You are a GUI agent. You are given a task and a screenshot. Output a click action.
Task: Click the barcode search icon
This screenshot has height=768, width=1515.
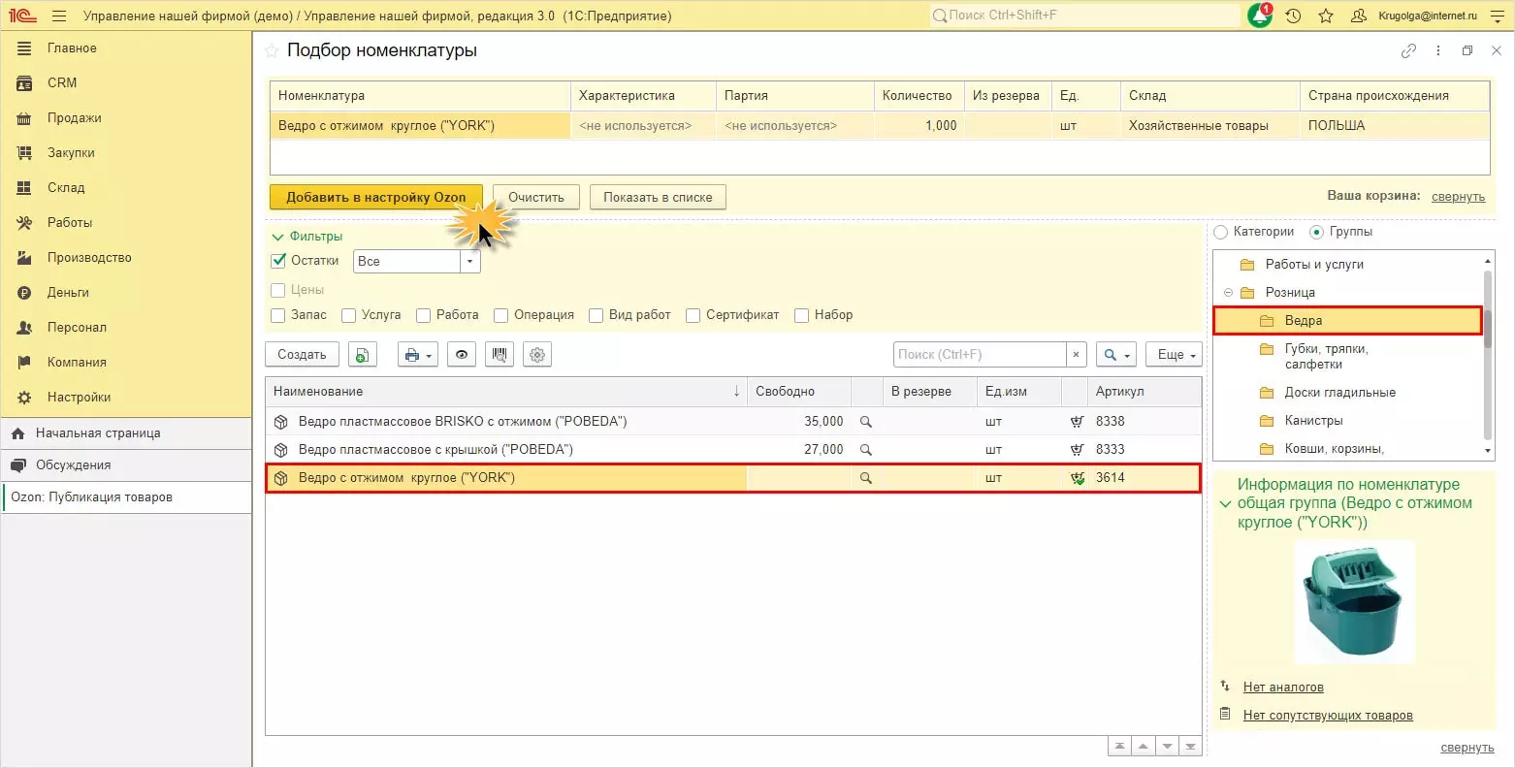pyautogui.click(x=499, y=355)
